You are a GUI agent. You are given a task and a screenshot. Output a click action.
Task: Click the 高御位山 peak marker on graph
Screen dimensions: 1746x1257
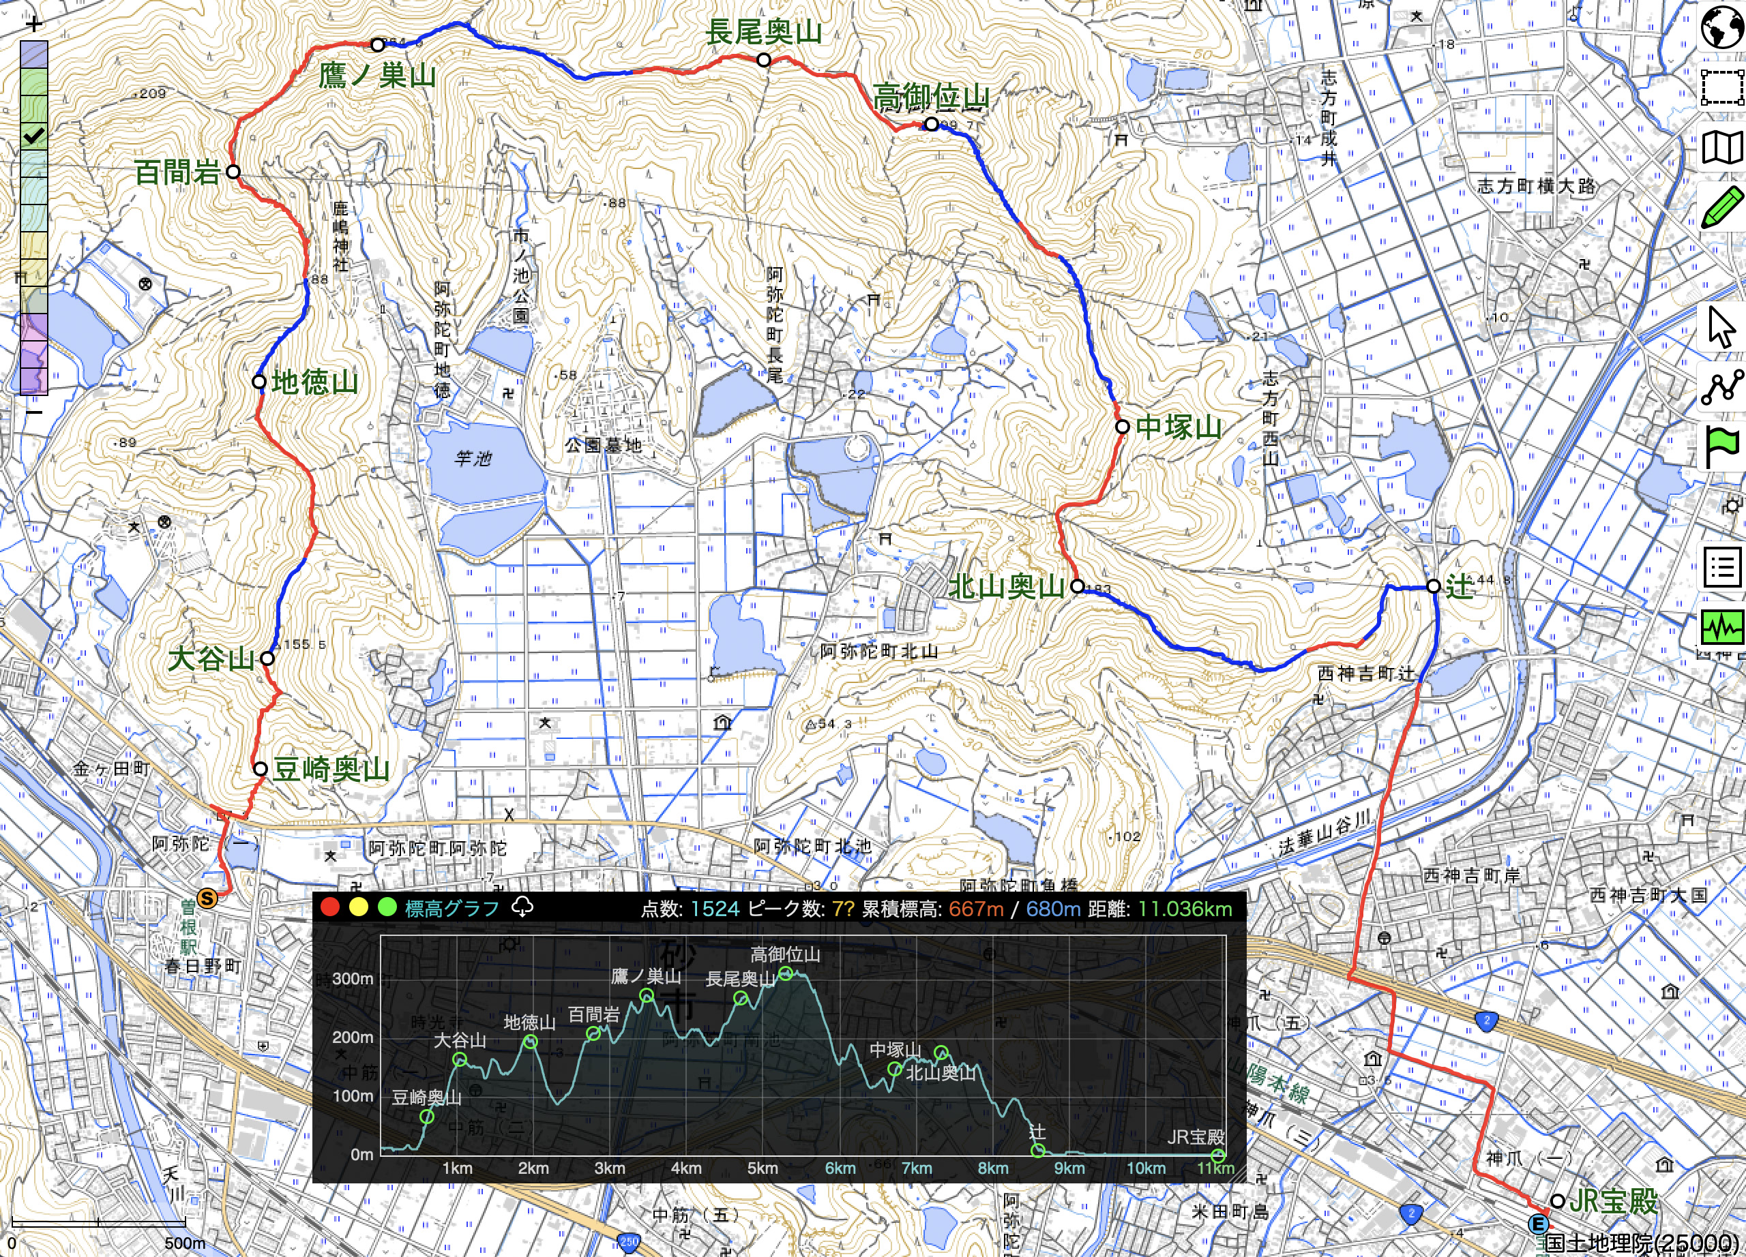pyautogui.click(x=785, y=973)
